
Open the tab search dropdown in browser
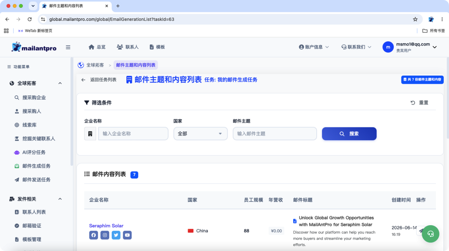33,6
